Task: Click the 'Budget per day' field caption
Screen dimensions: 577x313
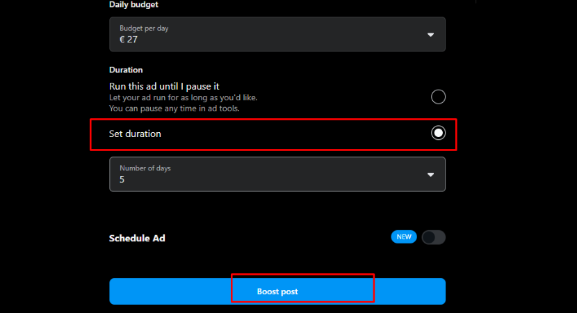Action: coord(144,29)
